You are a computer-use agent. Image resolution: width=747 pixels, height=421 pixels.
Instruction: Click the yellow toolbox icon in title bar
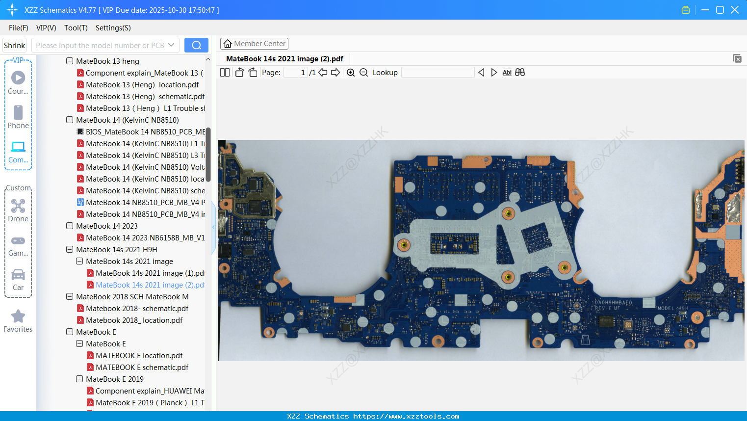pos(686,10)
